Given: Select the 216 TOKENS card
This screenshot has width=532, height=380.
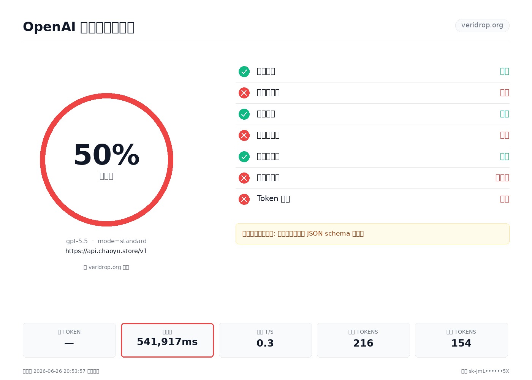Looking at the screenshot, I should 363,340.
